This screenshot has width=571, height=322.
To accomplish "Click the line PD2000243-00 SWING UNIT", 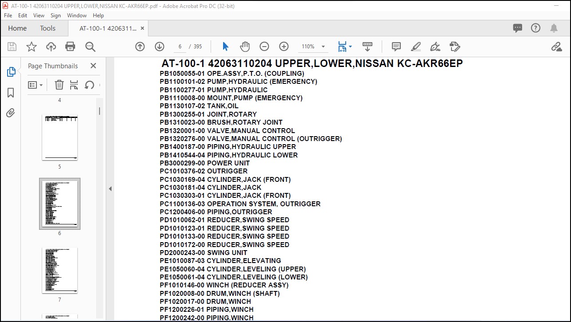I will (x=204, y=253).
